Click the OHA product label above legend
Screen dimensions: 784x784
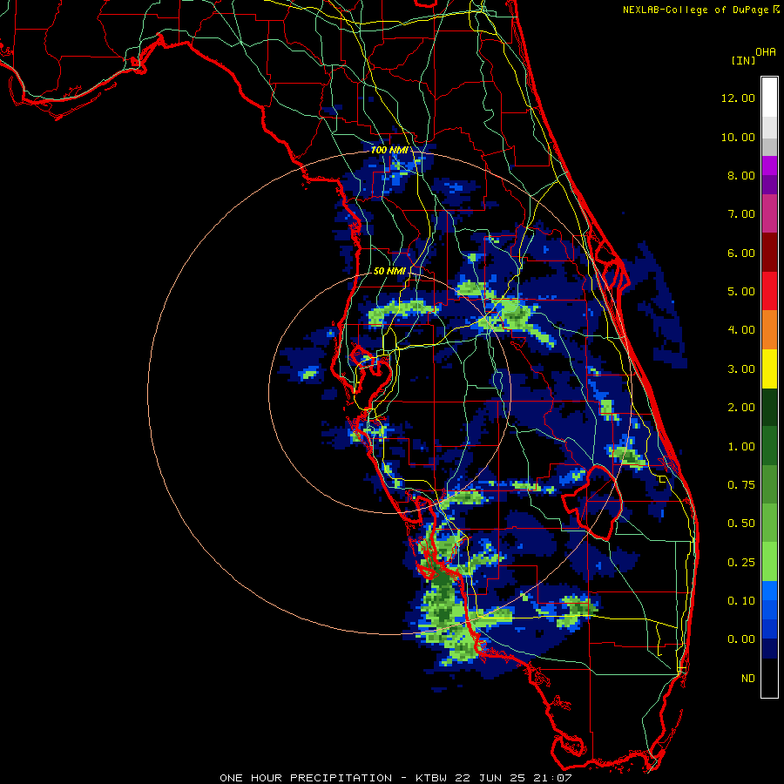tap(766, 52)
